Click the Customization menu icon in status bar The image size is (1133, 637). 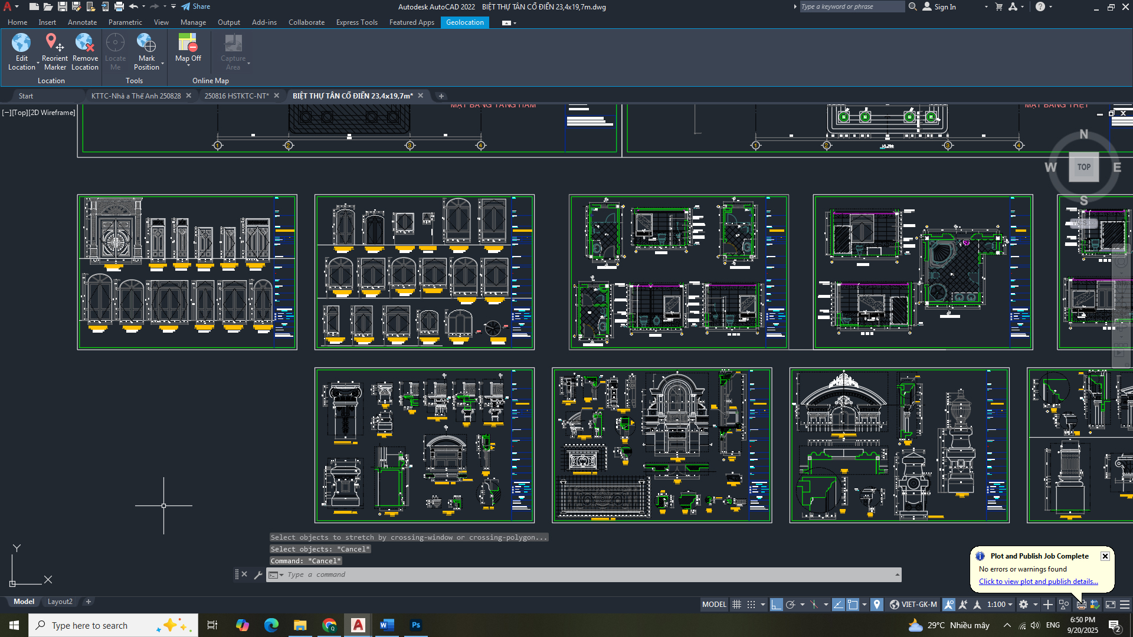(x=1125, y=605)
